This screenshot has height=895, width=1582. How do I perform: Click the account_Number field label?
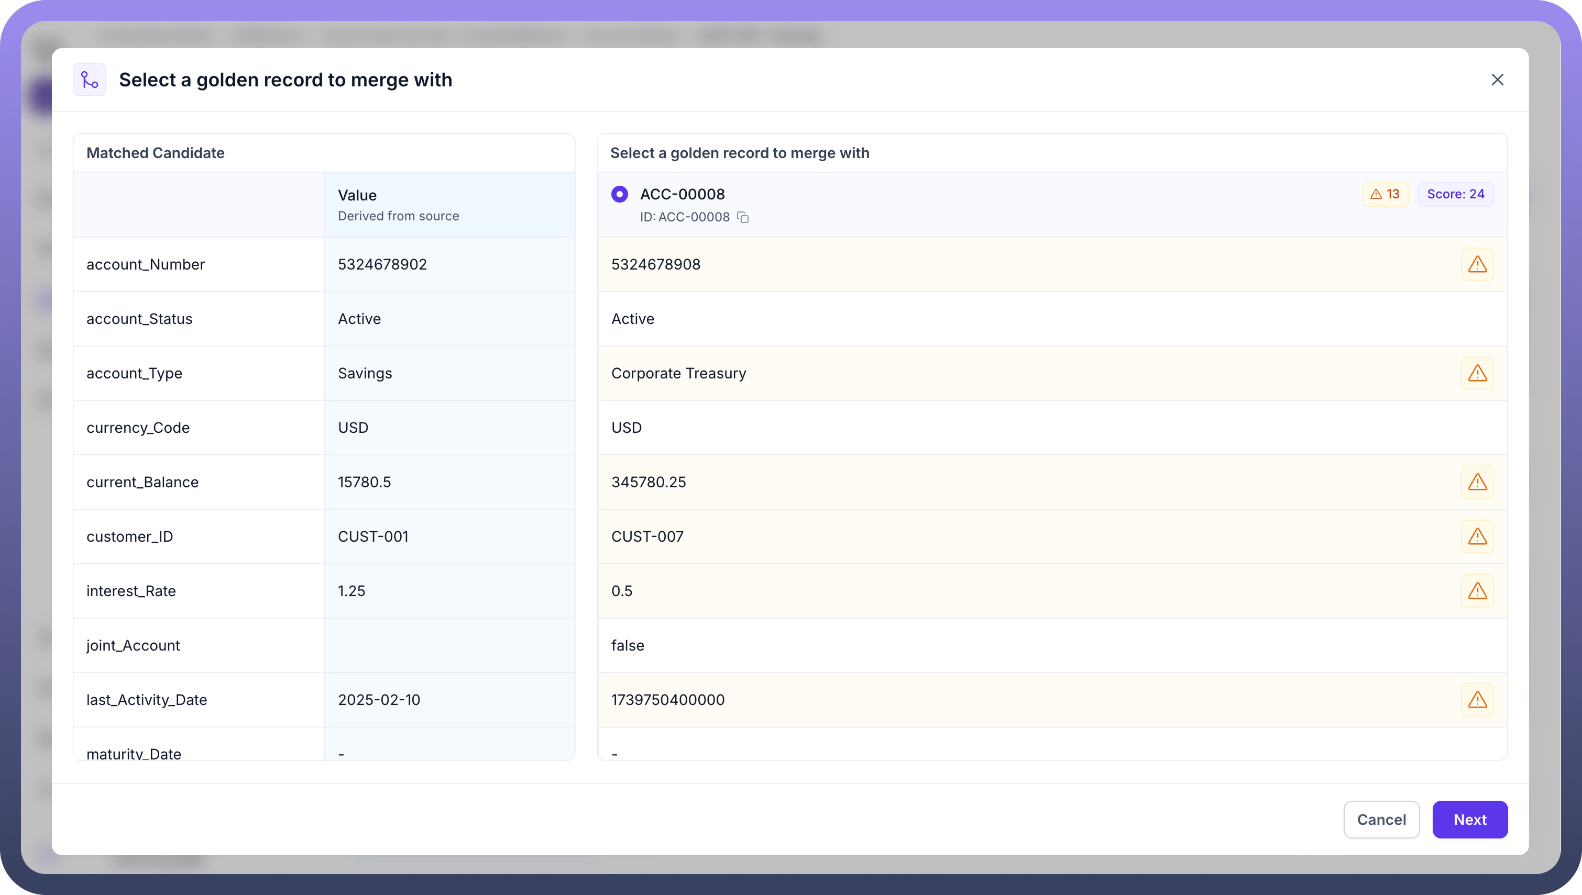tap(146, 264)
